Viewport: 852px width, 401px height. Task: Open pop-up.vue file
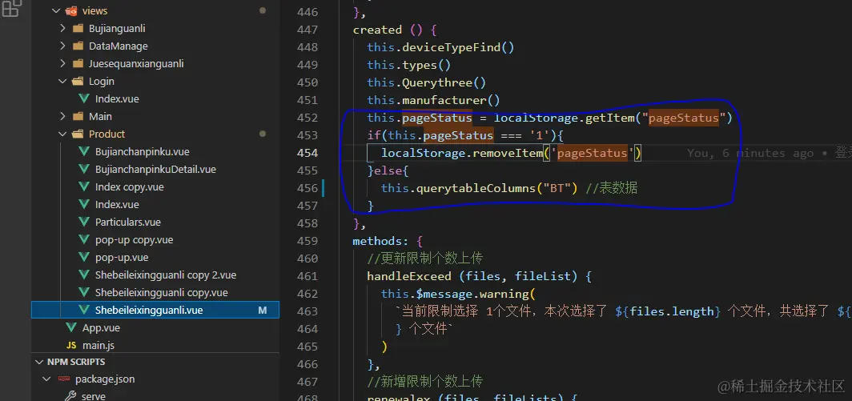click(x=122, y=257)
